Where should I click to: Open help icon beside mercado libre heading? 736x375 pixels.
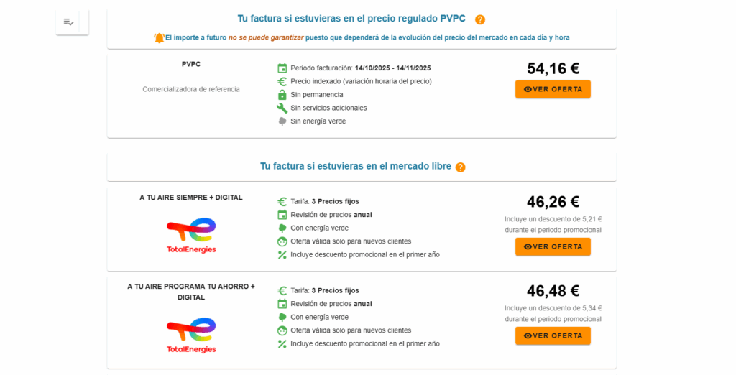(461, 167)
